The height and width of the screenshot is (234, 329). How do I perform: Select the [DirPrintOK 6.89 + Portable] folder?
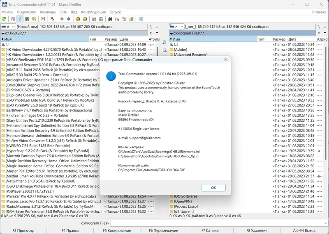(x=25, y=90)
